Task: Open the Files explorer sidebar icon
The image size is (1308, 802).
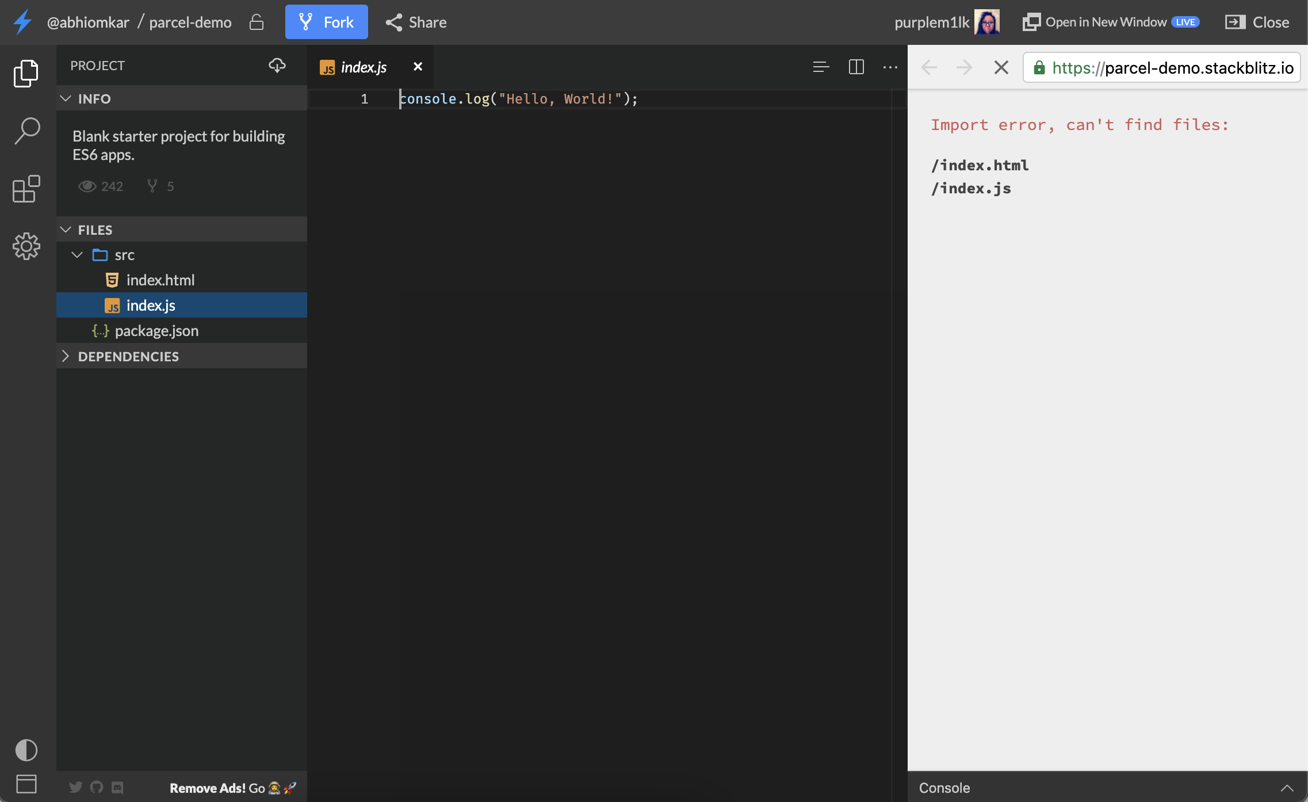Action: 25,72
